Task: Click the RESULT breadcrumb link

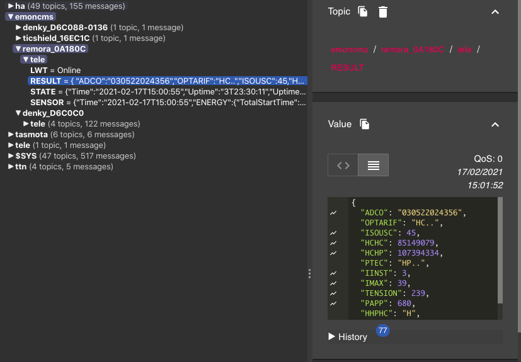Action: pyautogui.click(x=348, y=68)
